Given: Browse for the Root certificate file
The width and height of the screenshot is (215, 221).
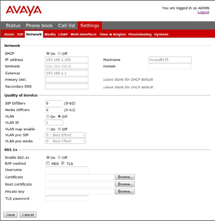Looking at the screenshot, I should tap(125, 184).
